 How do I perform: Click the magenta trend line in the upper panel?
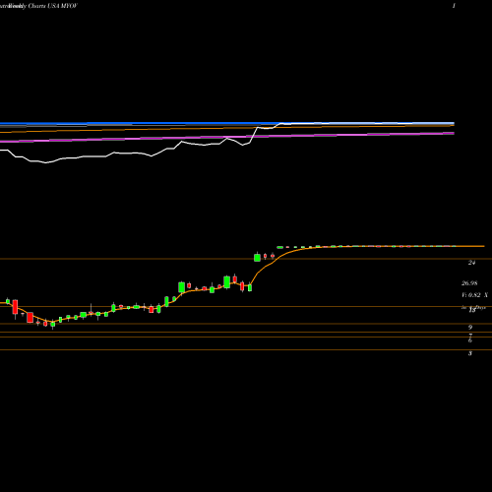tap(227, 137)
